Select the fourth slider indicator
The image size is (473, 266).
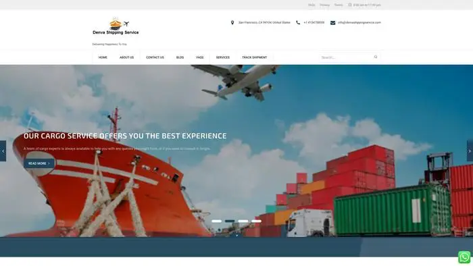256,221
